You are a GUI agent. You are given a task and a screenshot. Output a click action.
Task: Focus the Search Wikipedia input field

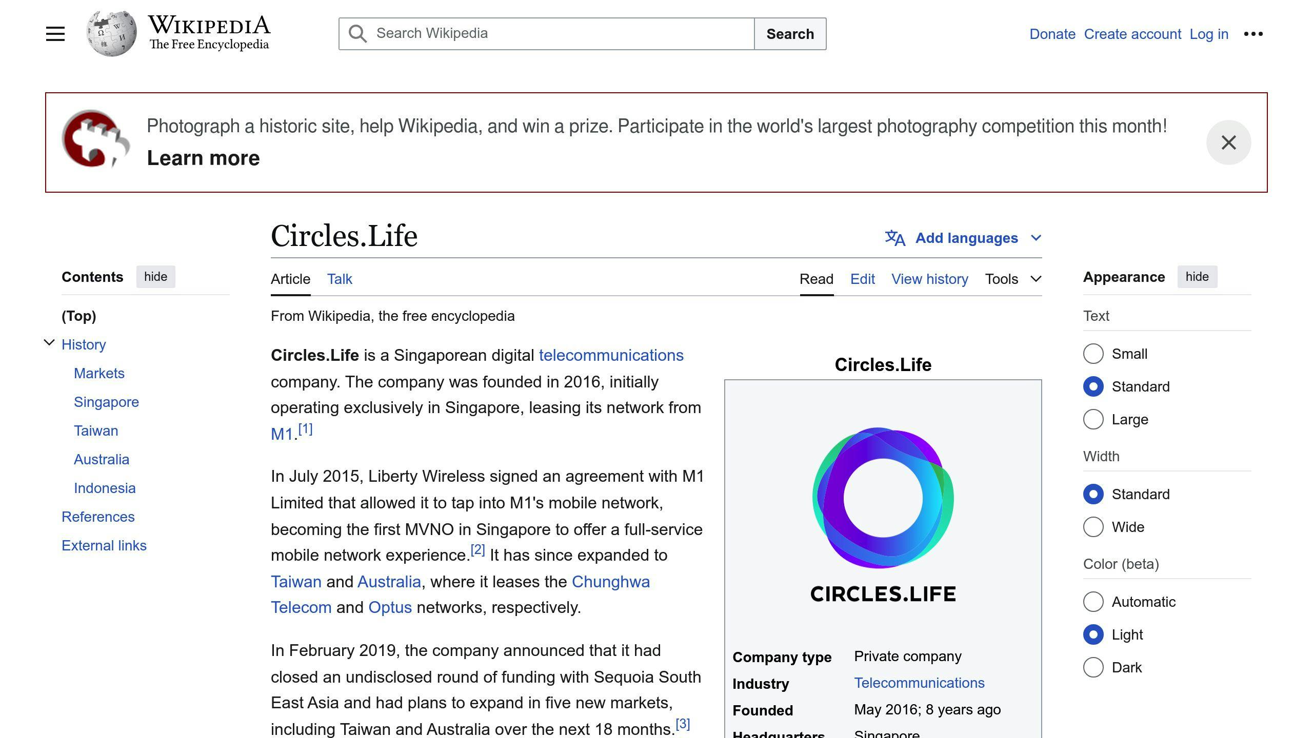click(x=546, y=34)
